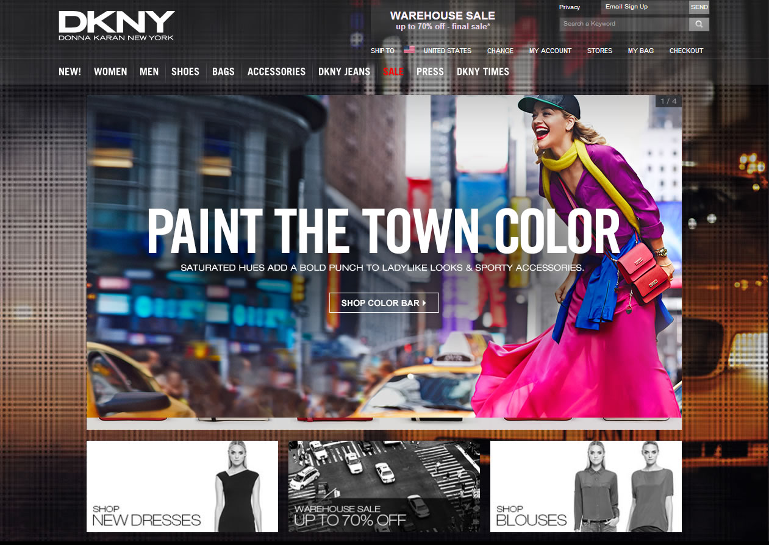Open the Privacy link
Screen dimensions: 769x545
point(570,7)
